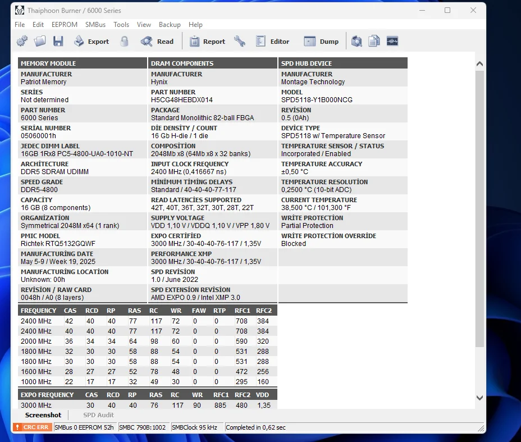Viewport: 521px width, 442px height.
Task: Switch to the SPD Audit tab
Action: click(x=98, y=415)
